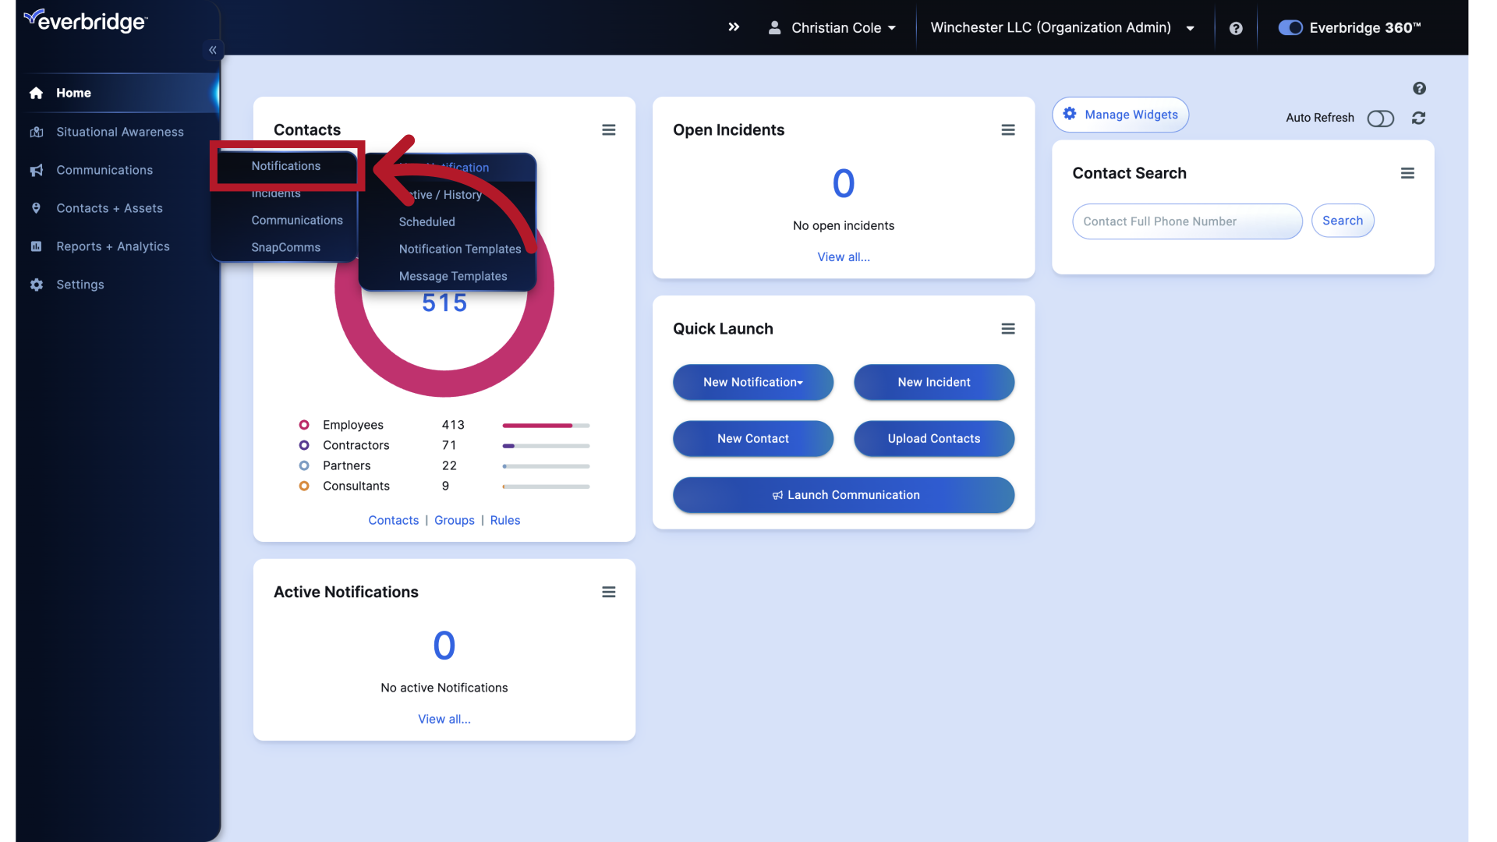Open the Open Incidents widget menu
The height and width of the screenshot is (842, 1497).
tap(1008, 129)
